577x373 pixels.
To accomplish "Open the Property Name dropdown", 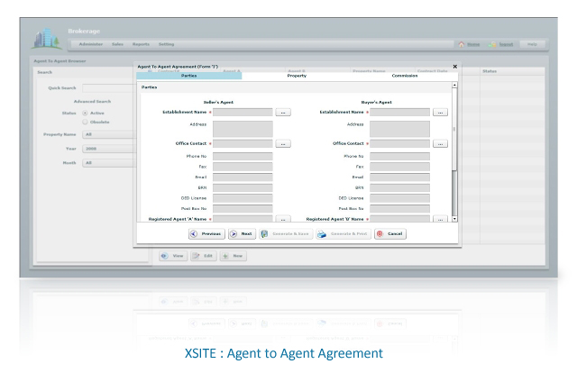I will (x=109, y=134).
